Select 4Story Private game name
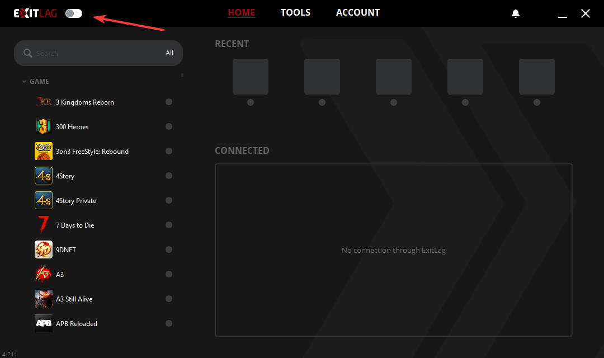 [x=76, y=201]
